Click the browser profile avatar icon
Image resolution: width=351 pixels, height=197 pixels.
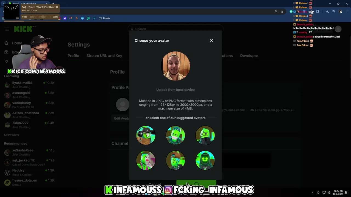[x=340, y=11]
